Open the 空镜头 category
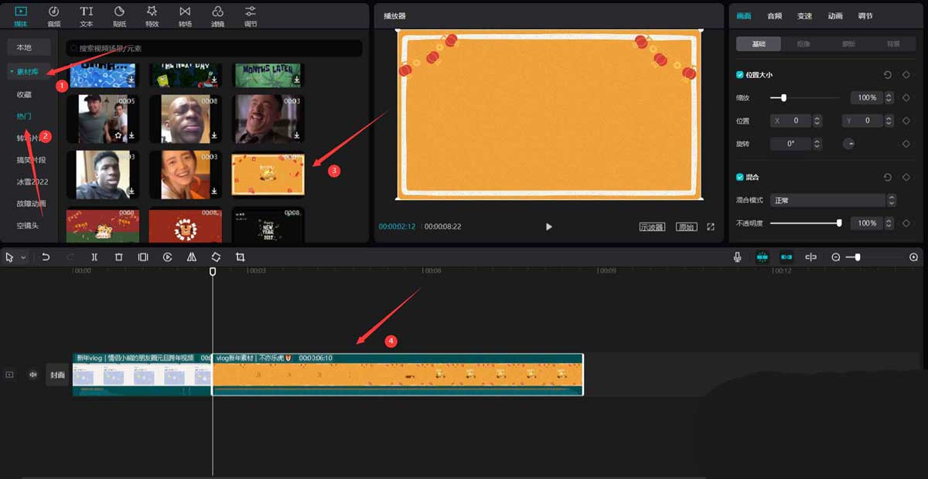Screen dimensions: 928x479 (27, 226)
